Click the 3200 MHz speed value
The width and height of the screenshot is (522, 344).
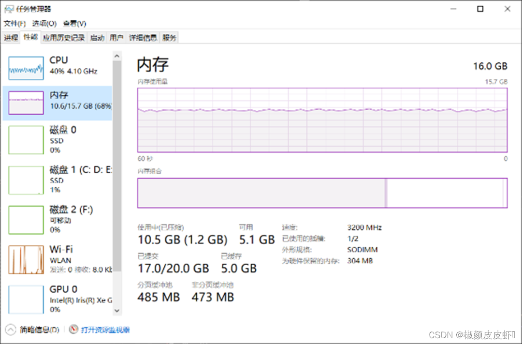(364, 228)
